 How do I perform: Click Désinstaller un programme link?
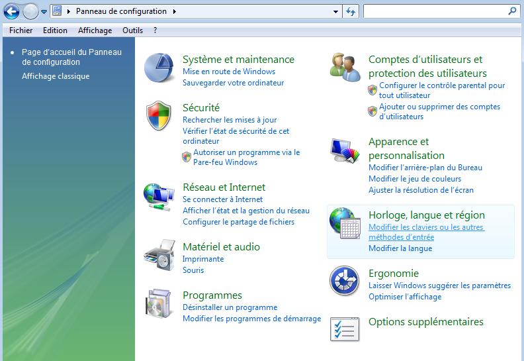230,307
